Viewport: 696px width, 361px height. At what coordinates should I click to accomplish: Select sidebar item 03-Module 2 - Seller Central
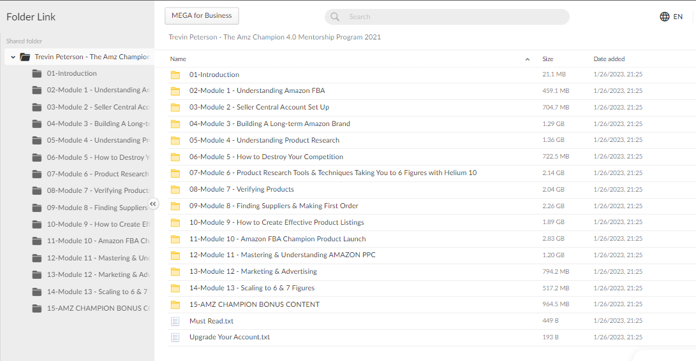pyautogui.click(x=98, y=107)
